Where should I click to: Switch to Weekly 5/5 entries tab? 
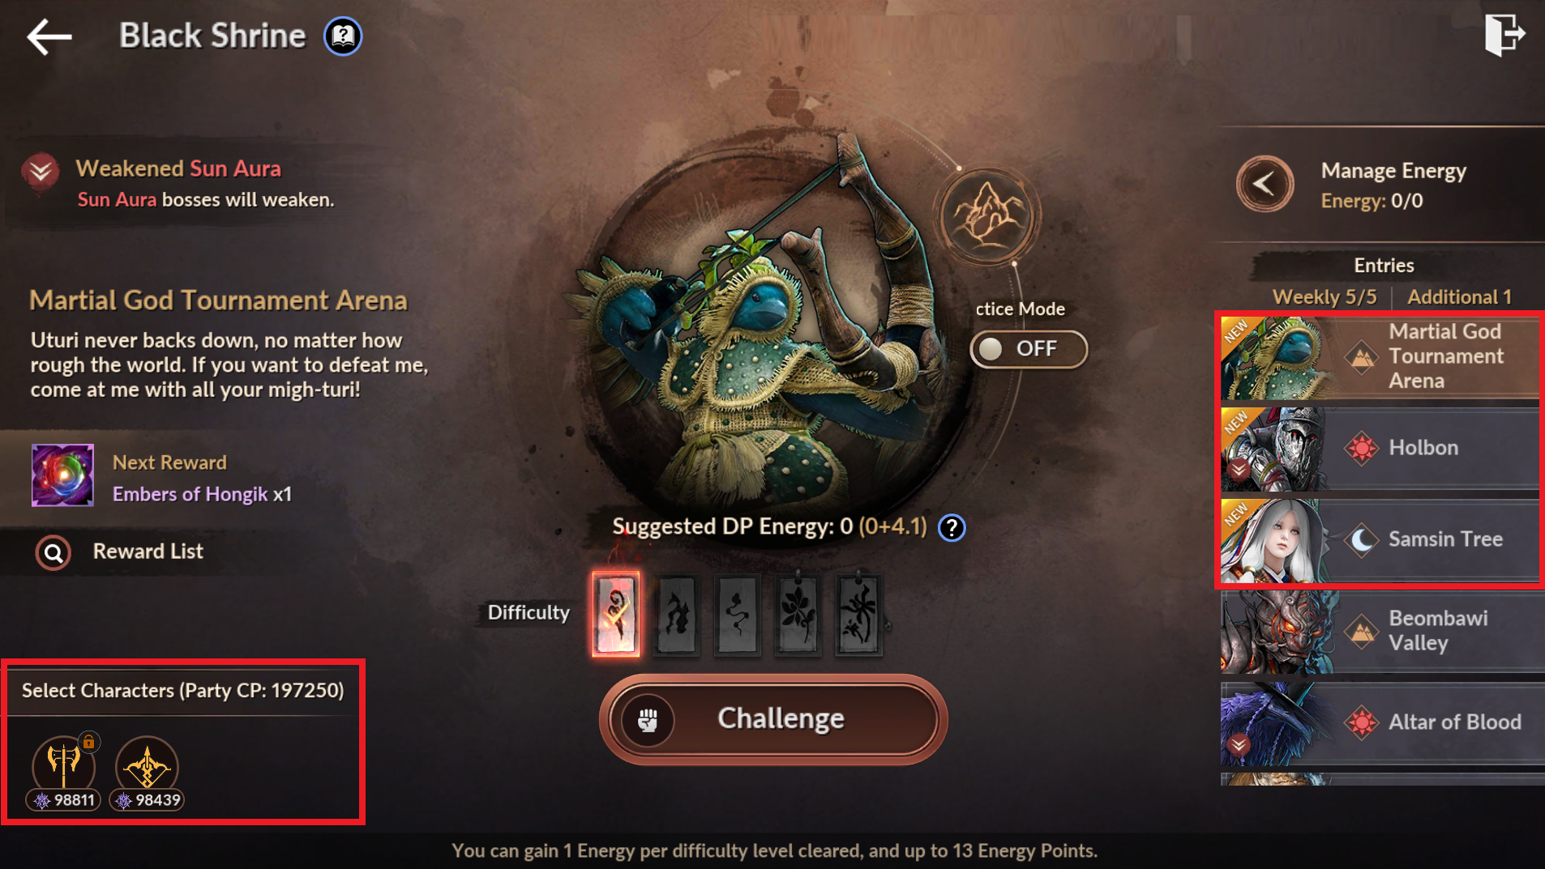[1324, 297]
